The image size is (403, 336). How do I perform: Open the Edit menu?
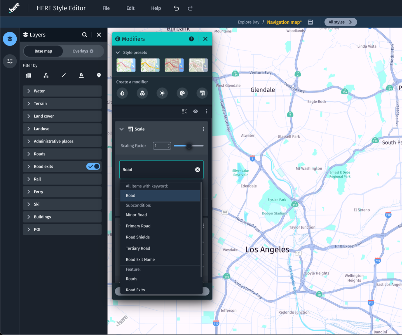click(130, 8)
